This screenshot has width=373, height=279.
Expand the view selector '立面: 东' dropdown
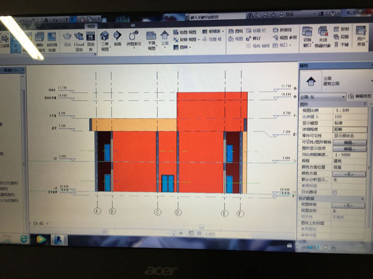tap(343, 96)
